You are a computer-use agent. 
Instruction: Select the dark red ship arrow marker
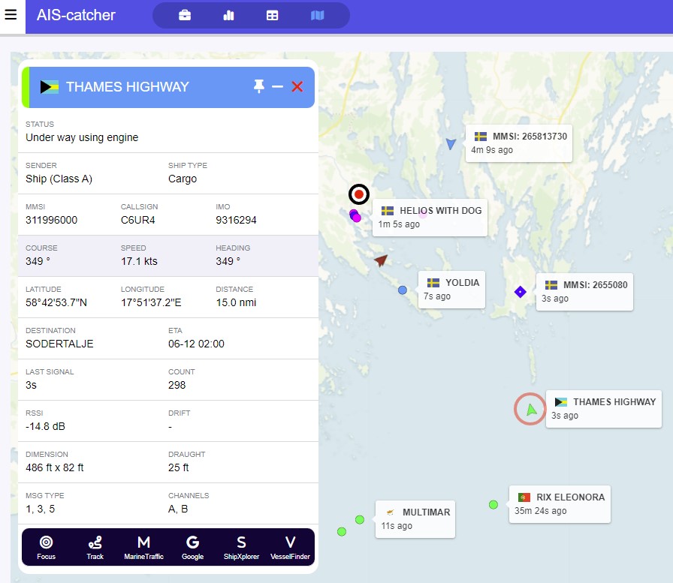381,260
